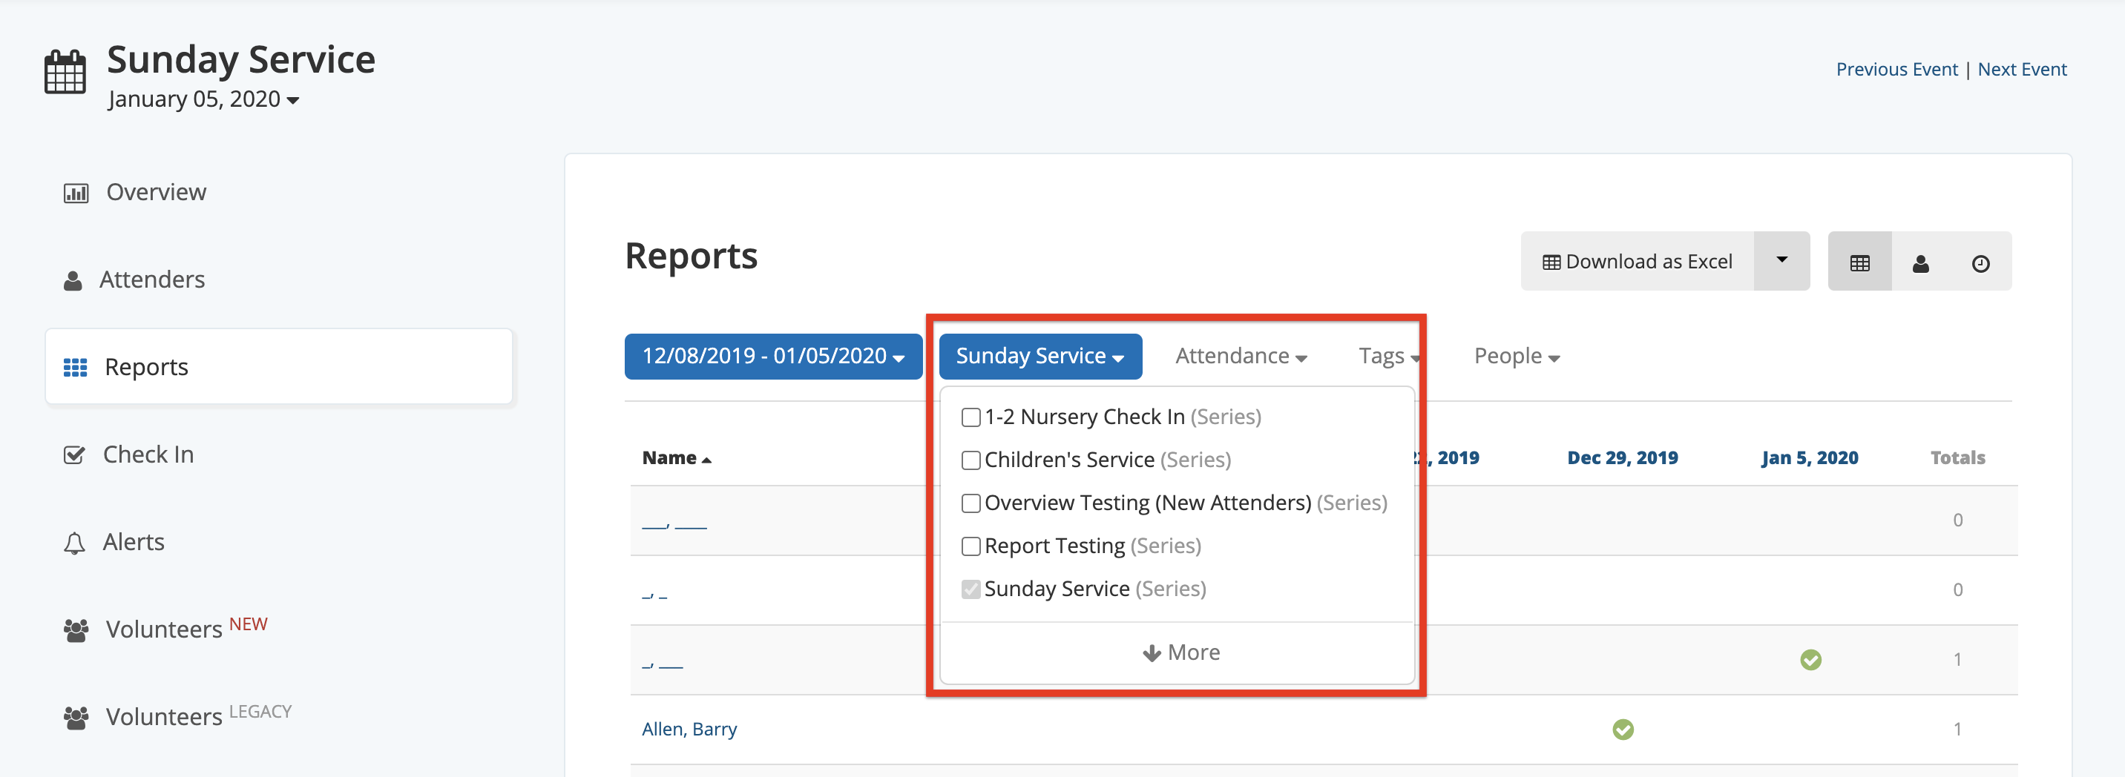The image size is (2125, 777).
Task: Open the Attendance filter dropdown
Action: [x=1240, y=356]
